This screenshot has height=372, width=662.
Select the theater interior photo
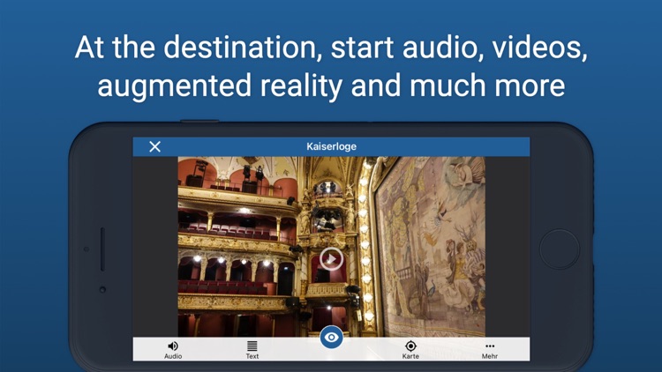coord(331,246)
